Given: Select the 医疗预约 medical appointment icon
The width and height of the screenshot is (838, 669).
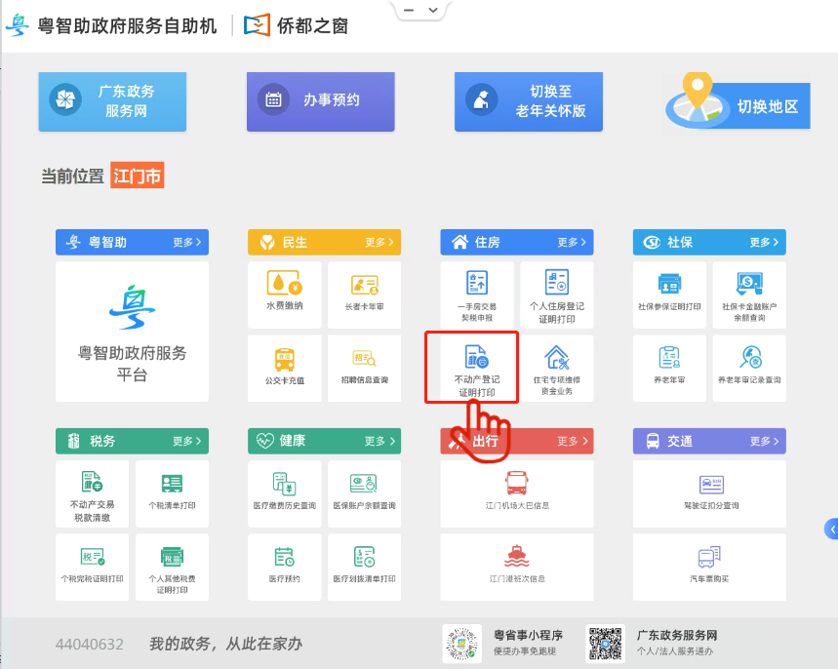Looking at the screenshot, I should (284, 567).
